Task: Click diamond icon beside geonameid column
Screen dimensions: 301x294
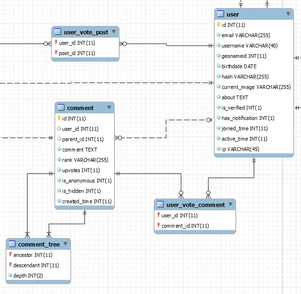Action: (x=218, y=56)
